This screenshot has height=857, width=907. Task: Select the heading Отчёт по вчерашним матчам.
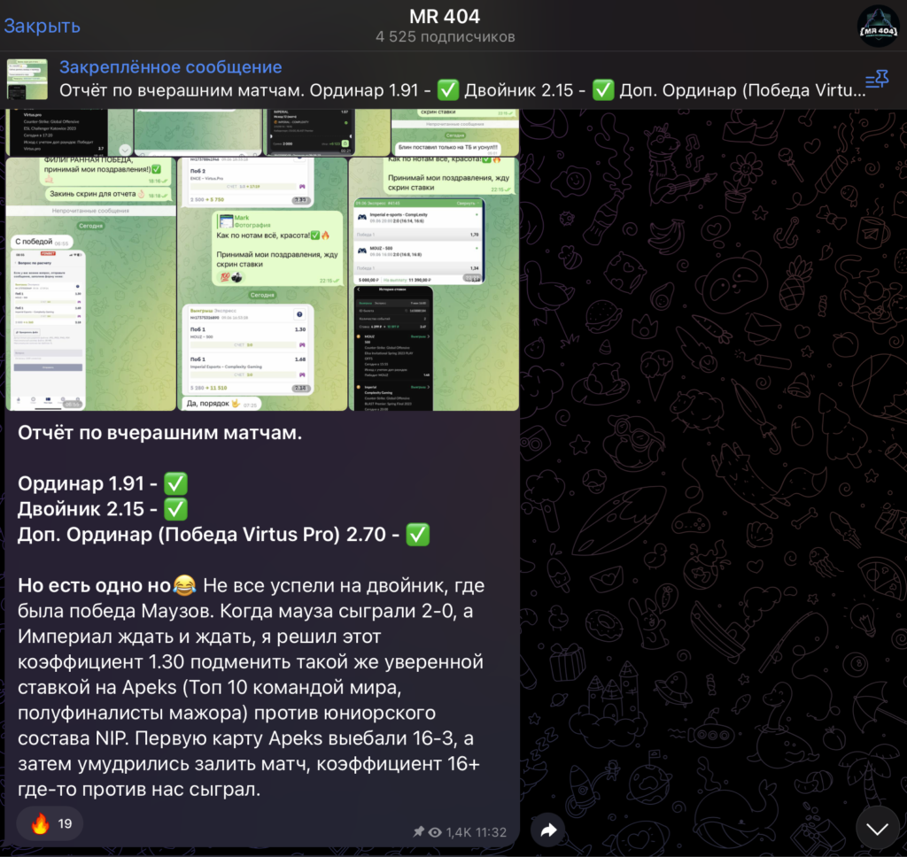tap(159, 433)
